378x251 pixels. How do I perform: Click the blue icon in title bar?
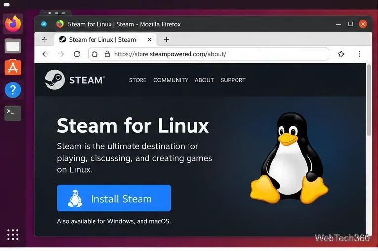44,24
